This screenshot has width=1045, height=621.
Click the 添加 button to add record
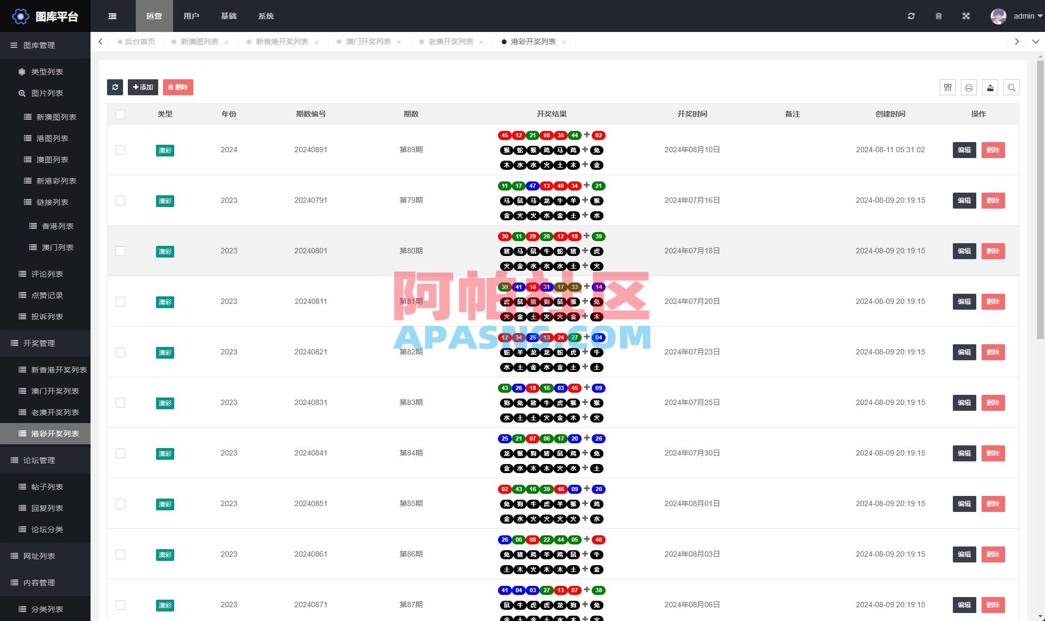tap(143, 87)
